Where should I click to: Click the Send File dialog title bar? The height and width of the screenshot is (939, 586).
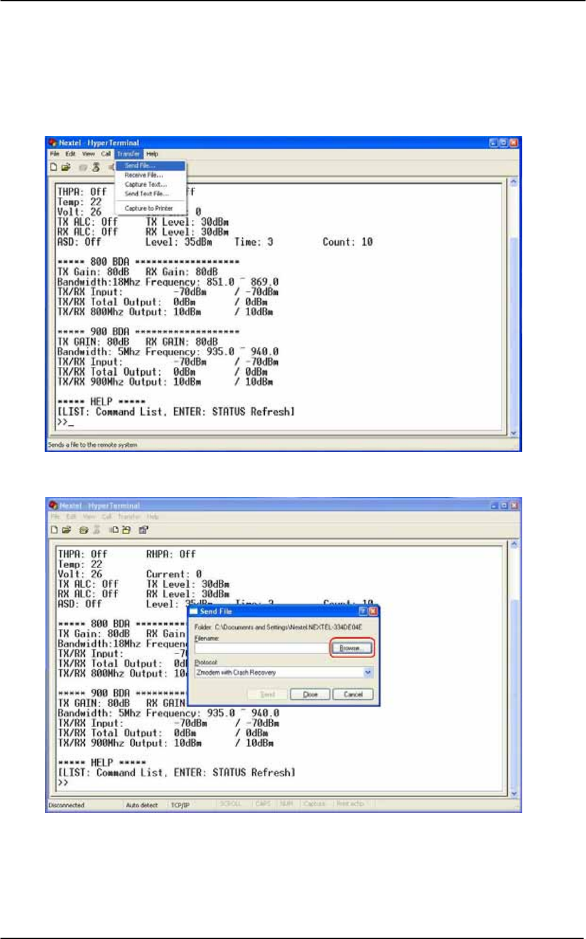pyautogui.click(x=284, y=611)
